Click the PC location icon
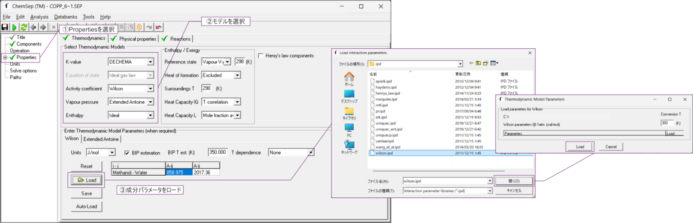Image resolution: width=693 pixels, height=223 pixels. coord(349,131)
